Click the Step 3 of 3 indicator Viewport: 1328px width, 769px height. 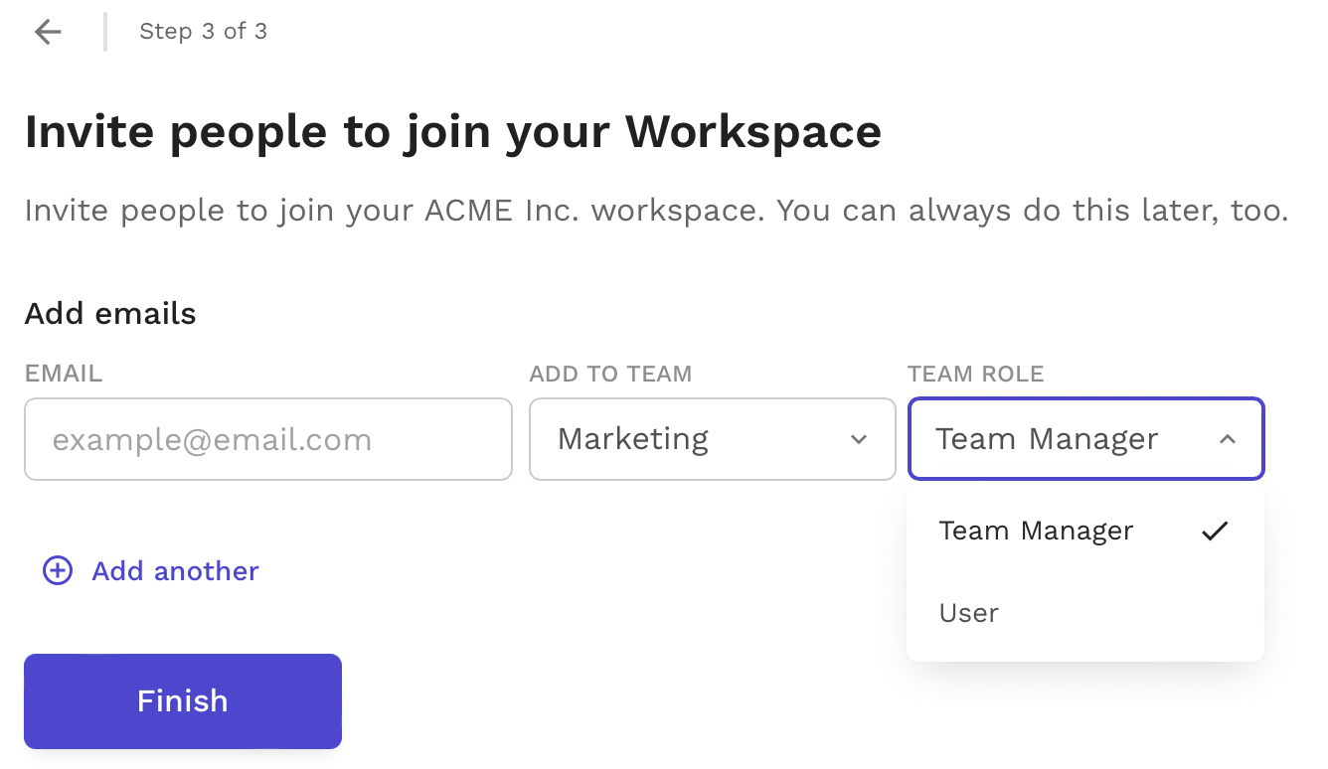[x=203, y=32]
